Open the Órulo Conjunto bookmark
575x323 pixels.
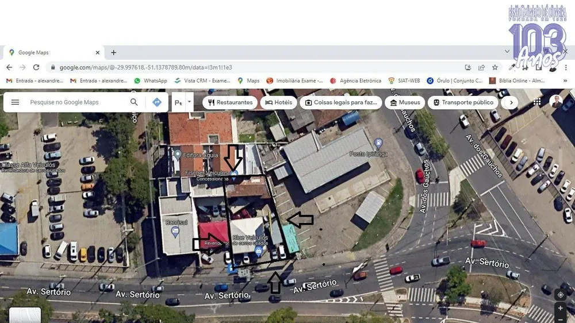pyautogui.click(x=455, y=80)
